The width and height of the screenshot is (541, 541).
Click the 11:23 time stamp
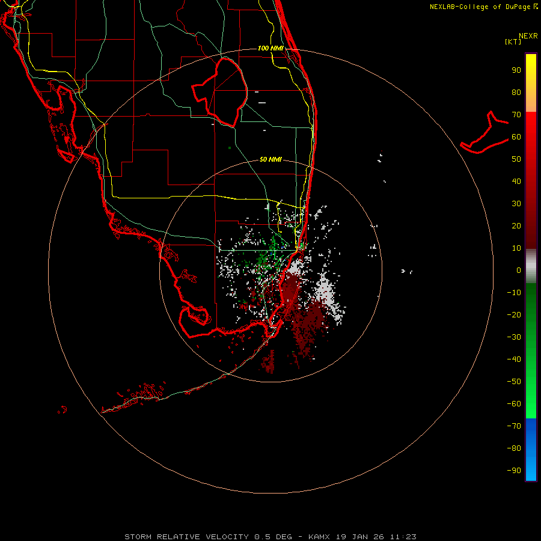point(403,537)
